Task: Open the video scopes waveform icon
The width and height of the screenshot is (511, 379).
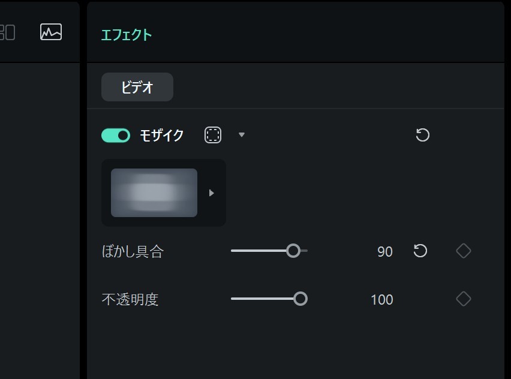Action: [x=51, y=32]
